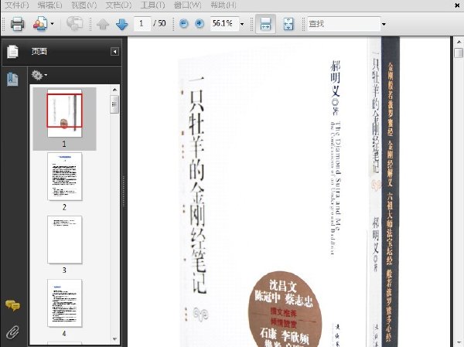Open the 窗口(W) menu
The image size is (464, 347).
tap(188, 5)
